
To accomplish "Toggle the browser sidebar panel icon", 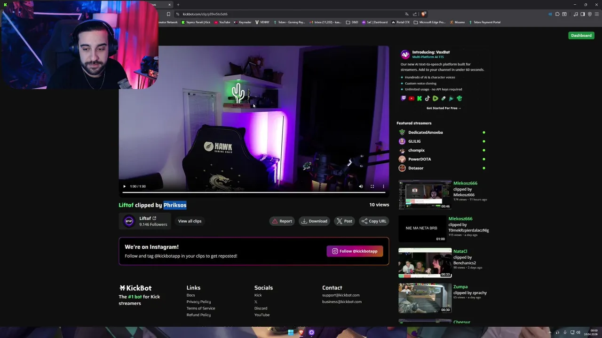I will coord(583,14).
